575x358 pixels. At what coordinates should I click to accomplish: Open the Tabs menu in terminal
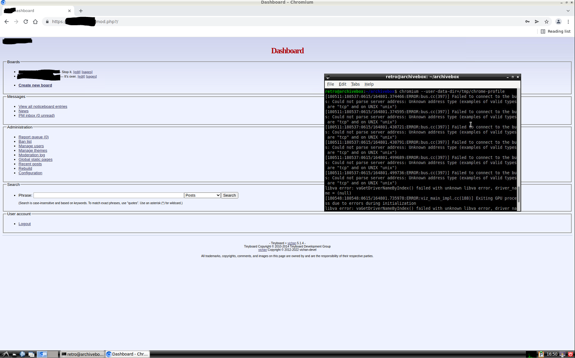point(355,84)
